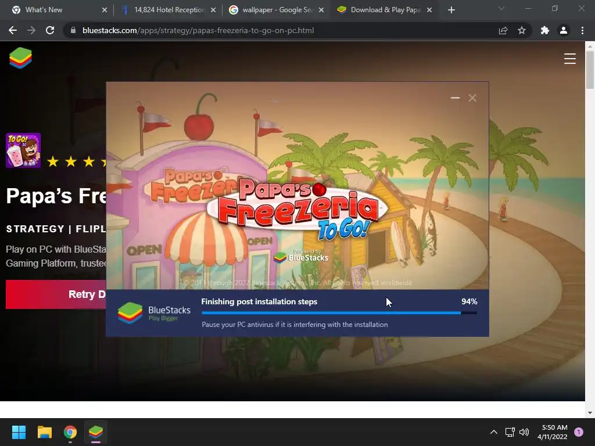Click the third yellow rating star
This screenshot has width=595, height=446.
[x=89, y=161]
